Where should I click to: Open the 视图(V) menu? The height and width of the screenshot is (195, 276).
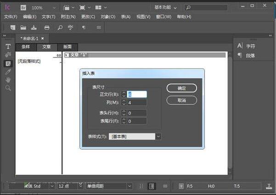[143, 17]
